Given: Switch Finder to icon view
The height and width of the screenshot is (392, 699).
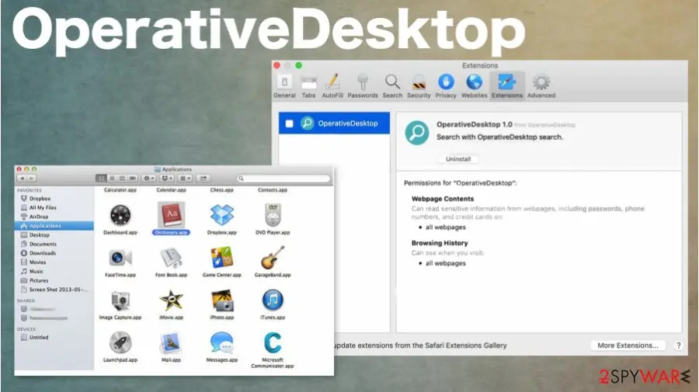Looking at the screenshot, I should pos(101,179).
